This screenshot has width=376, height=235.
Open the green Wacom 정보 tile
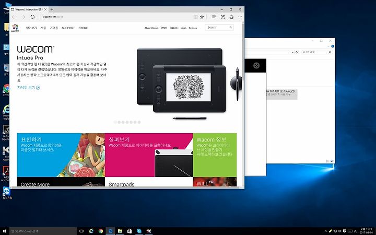tap(215, 155)
